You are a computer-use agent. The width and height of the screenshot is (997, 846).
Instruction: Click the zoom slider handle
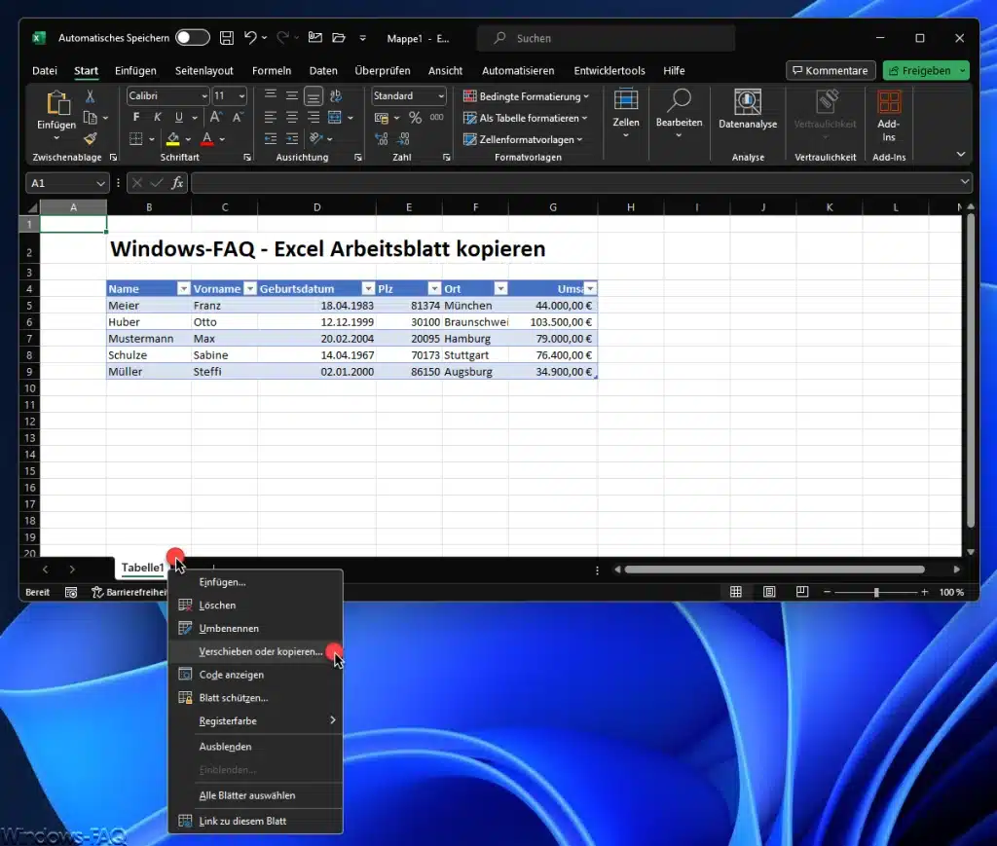pyautogui.click(x=876, y=592)
